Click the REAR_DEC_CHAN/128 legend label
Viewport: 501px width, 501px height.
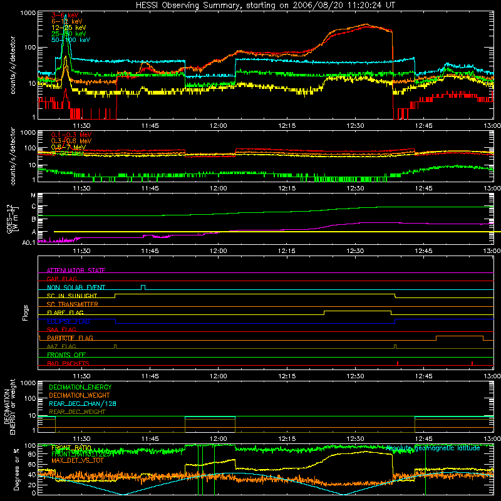83,403
